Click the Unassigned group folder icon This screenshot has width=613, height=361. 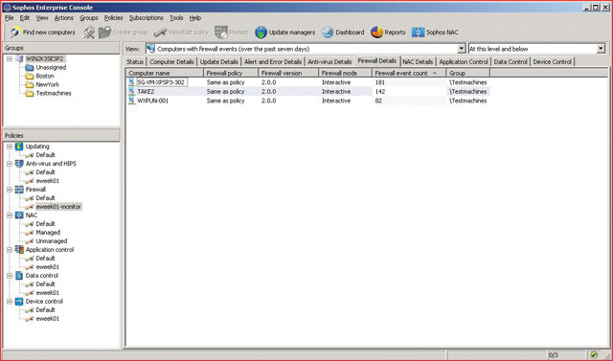click(x=30, y=68)
